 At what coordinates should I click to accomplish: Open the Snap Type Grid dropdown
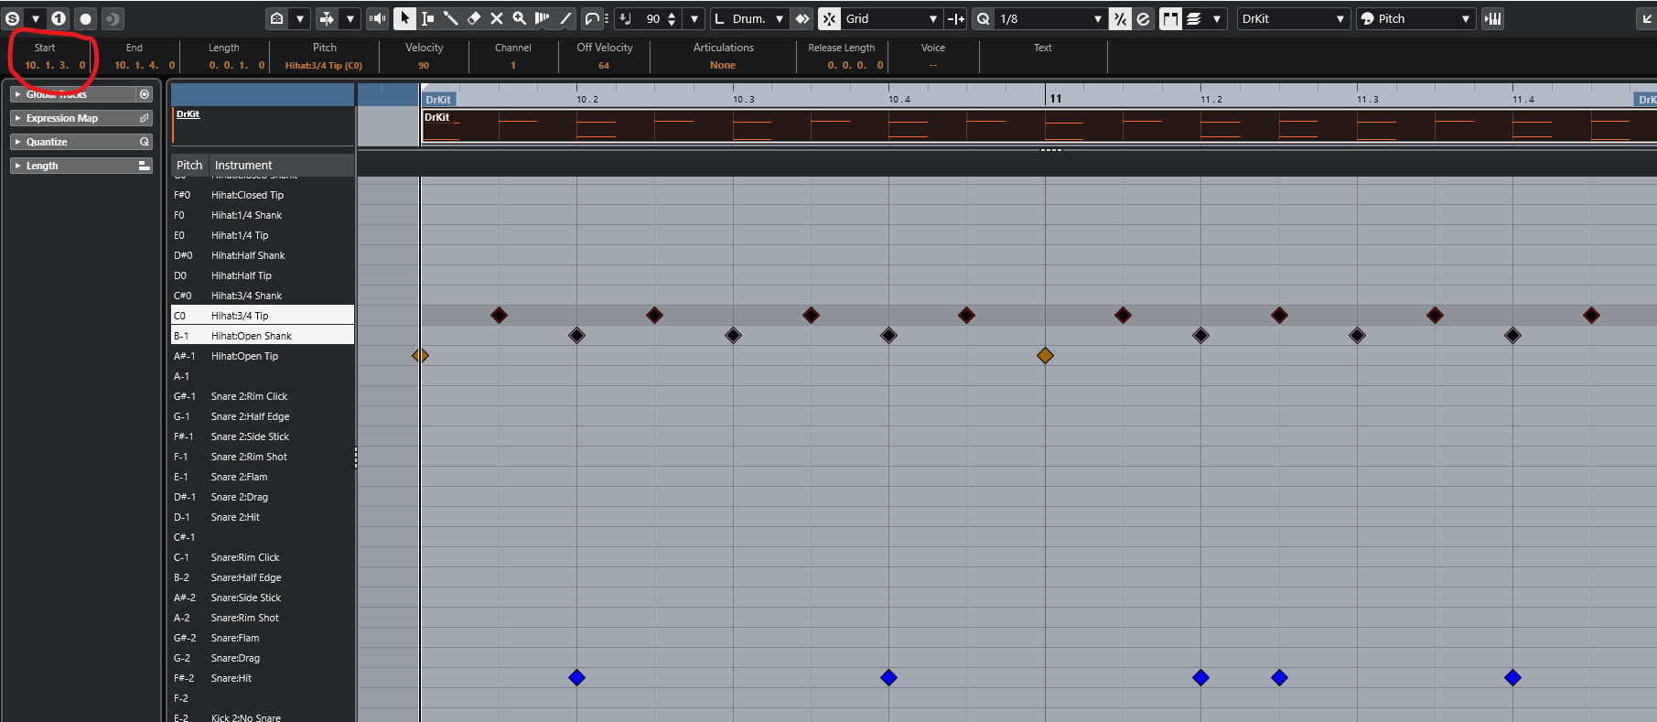pos(891,18)
